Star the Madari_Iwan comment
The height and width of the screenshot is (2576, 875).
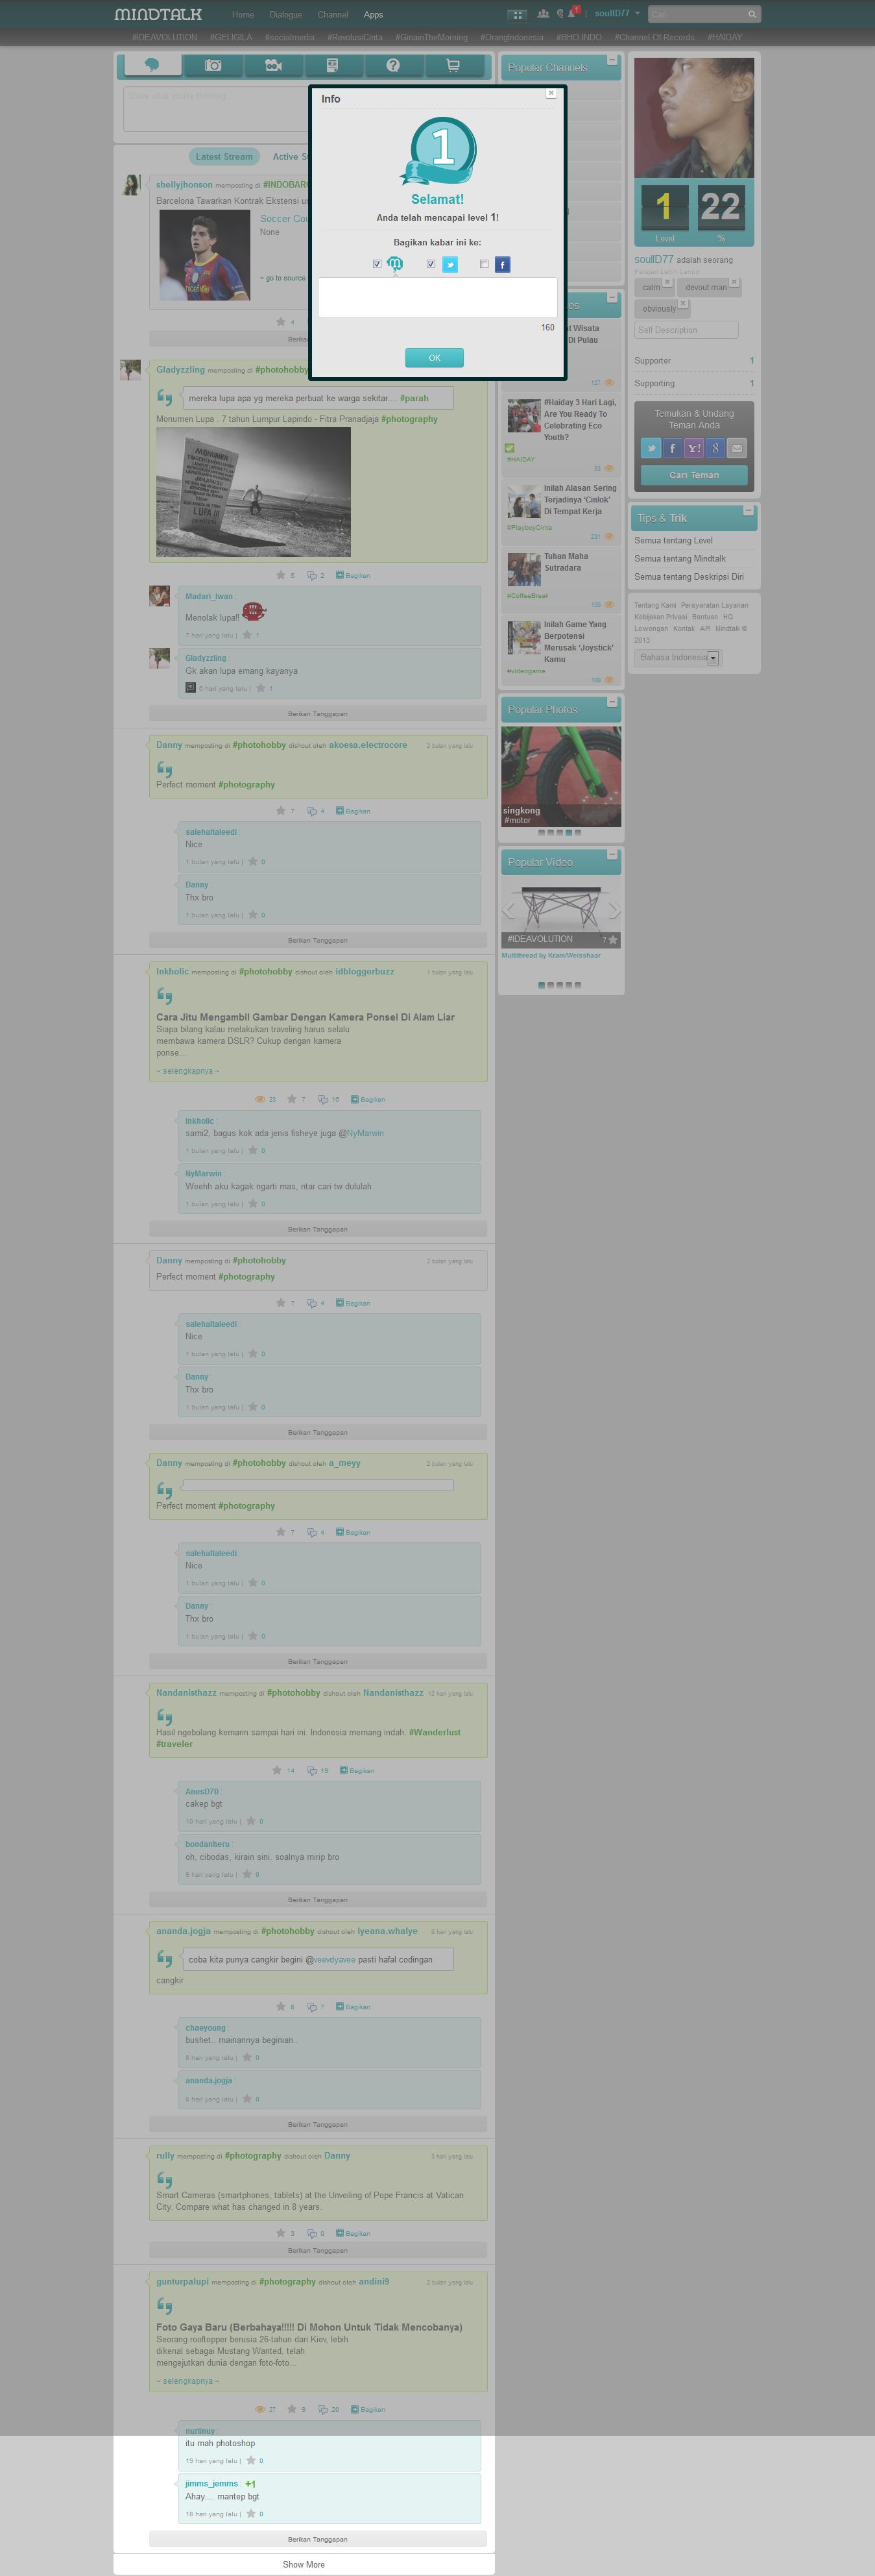[246, 635]
